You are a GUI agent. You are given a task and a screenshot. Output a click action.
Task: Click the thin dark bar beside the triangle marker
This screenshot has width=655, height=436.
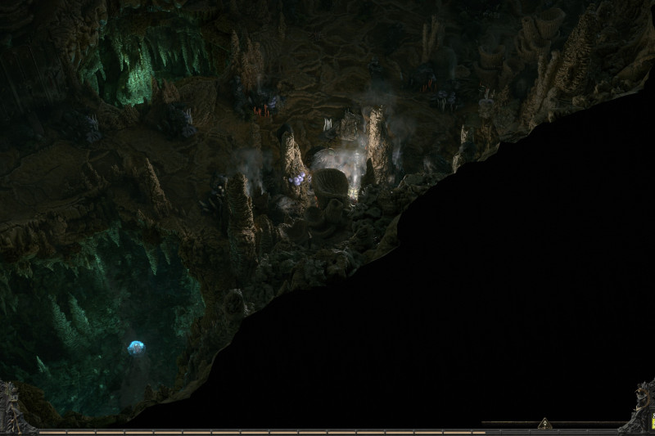[508, 424]
